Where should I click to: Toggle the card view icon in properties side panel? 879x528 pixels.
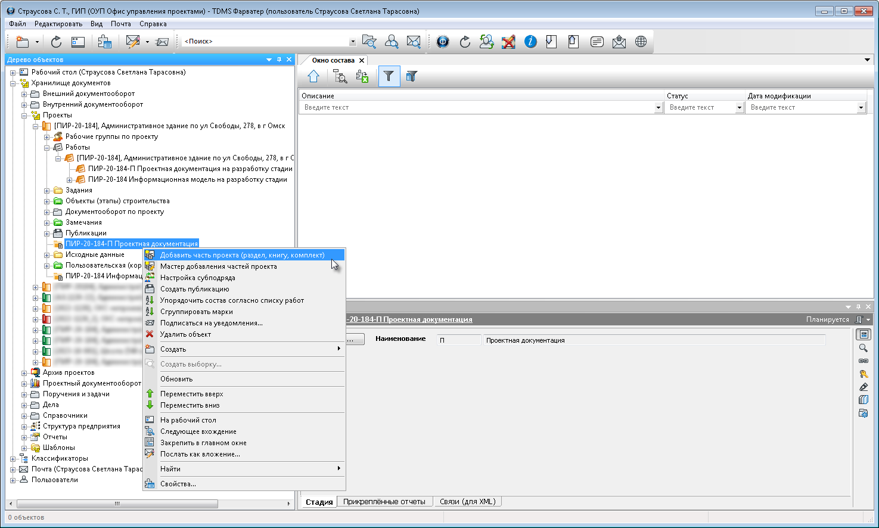[864, 335]
